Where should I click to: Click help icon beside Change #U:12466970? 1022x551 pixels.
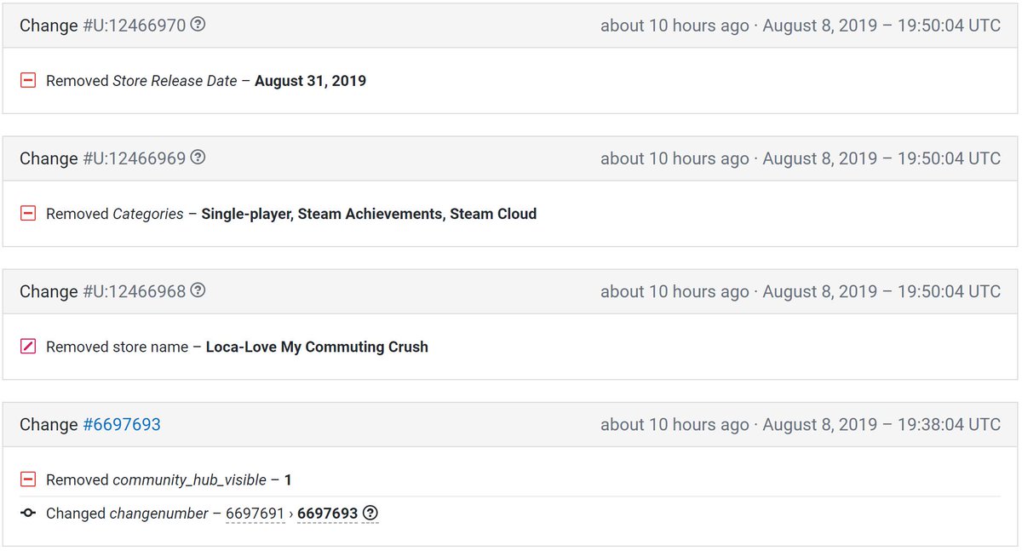click(198, 25)
